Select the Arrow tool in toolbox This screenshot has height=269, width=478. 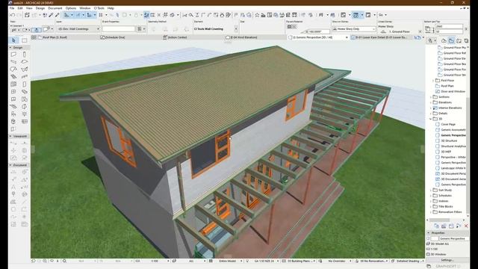[13, 40]
